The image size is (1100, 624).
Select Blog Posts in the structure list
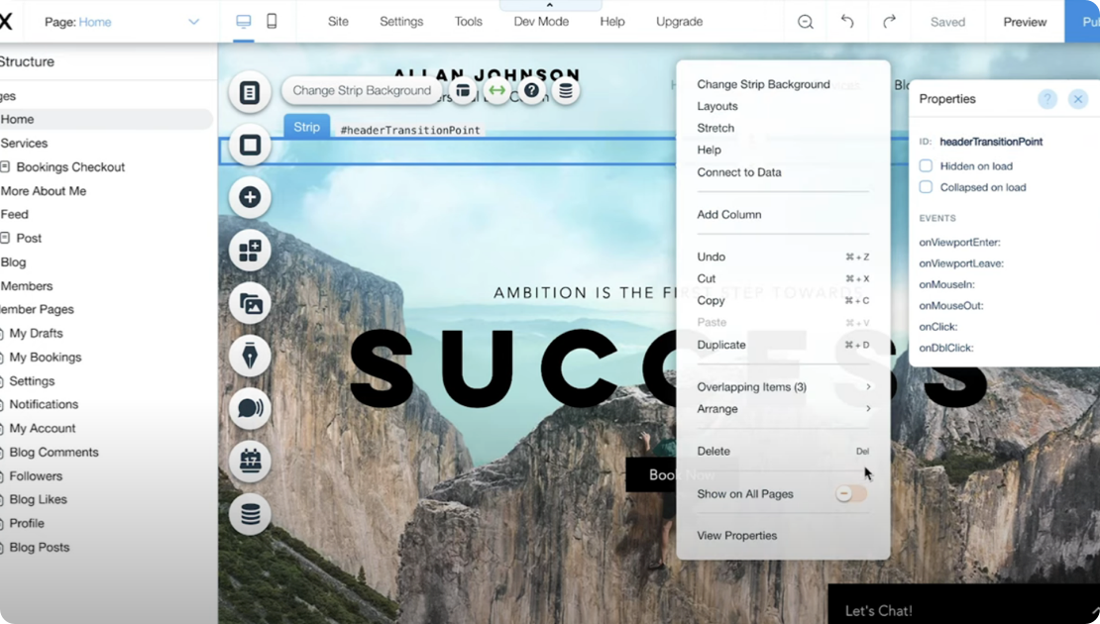[38, 547]
